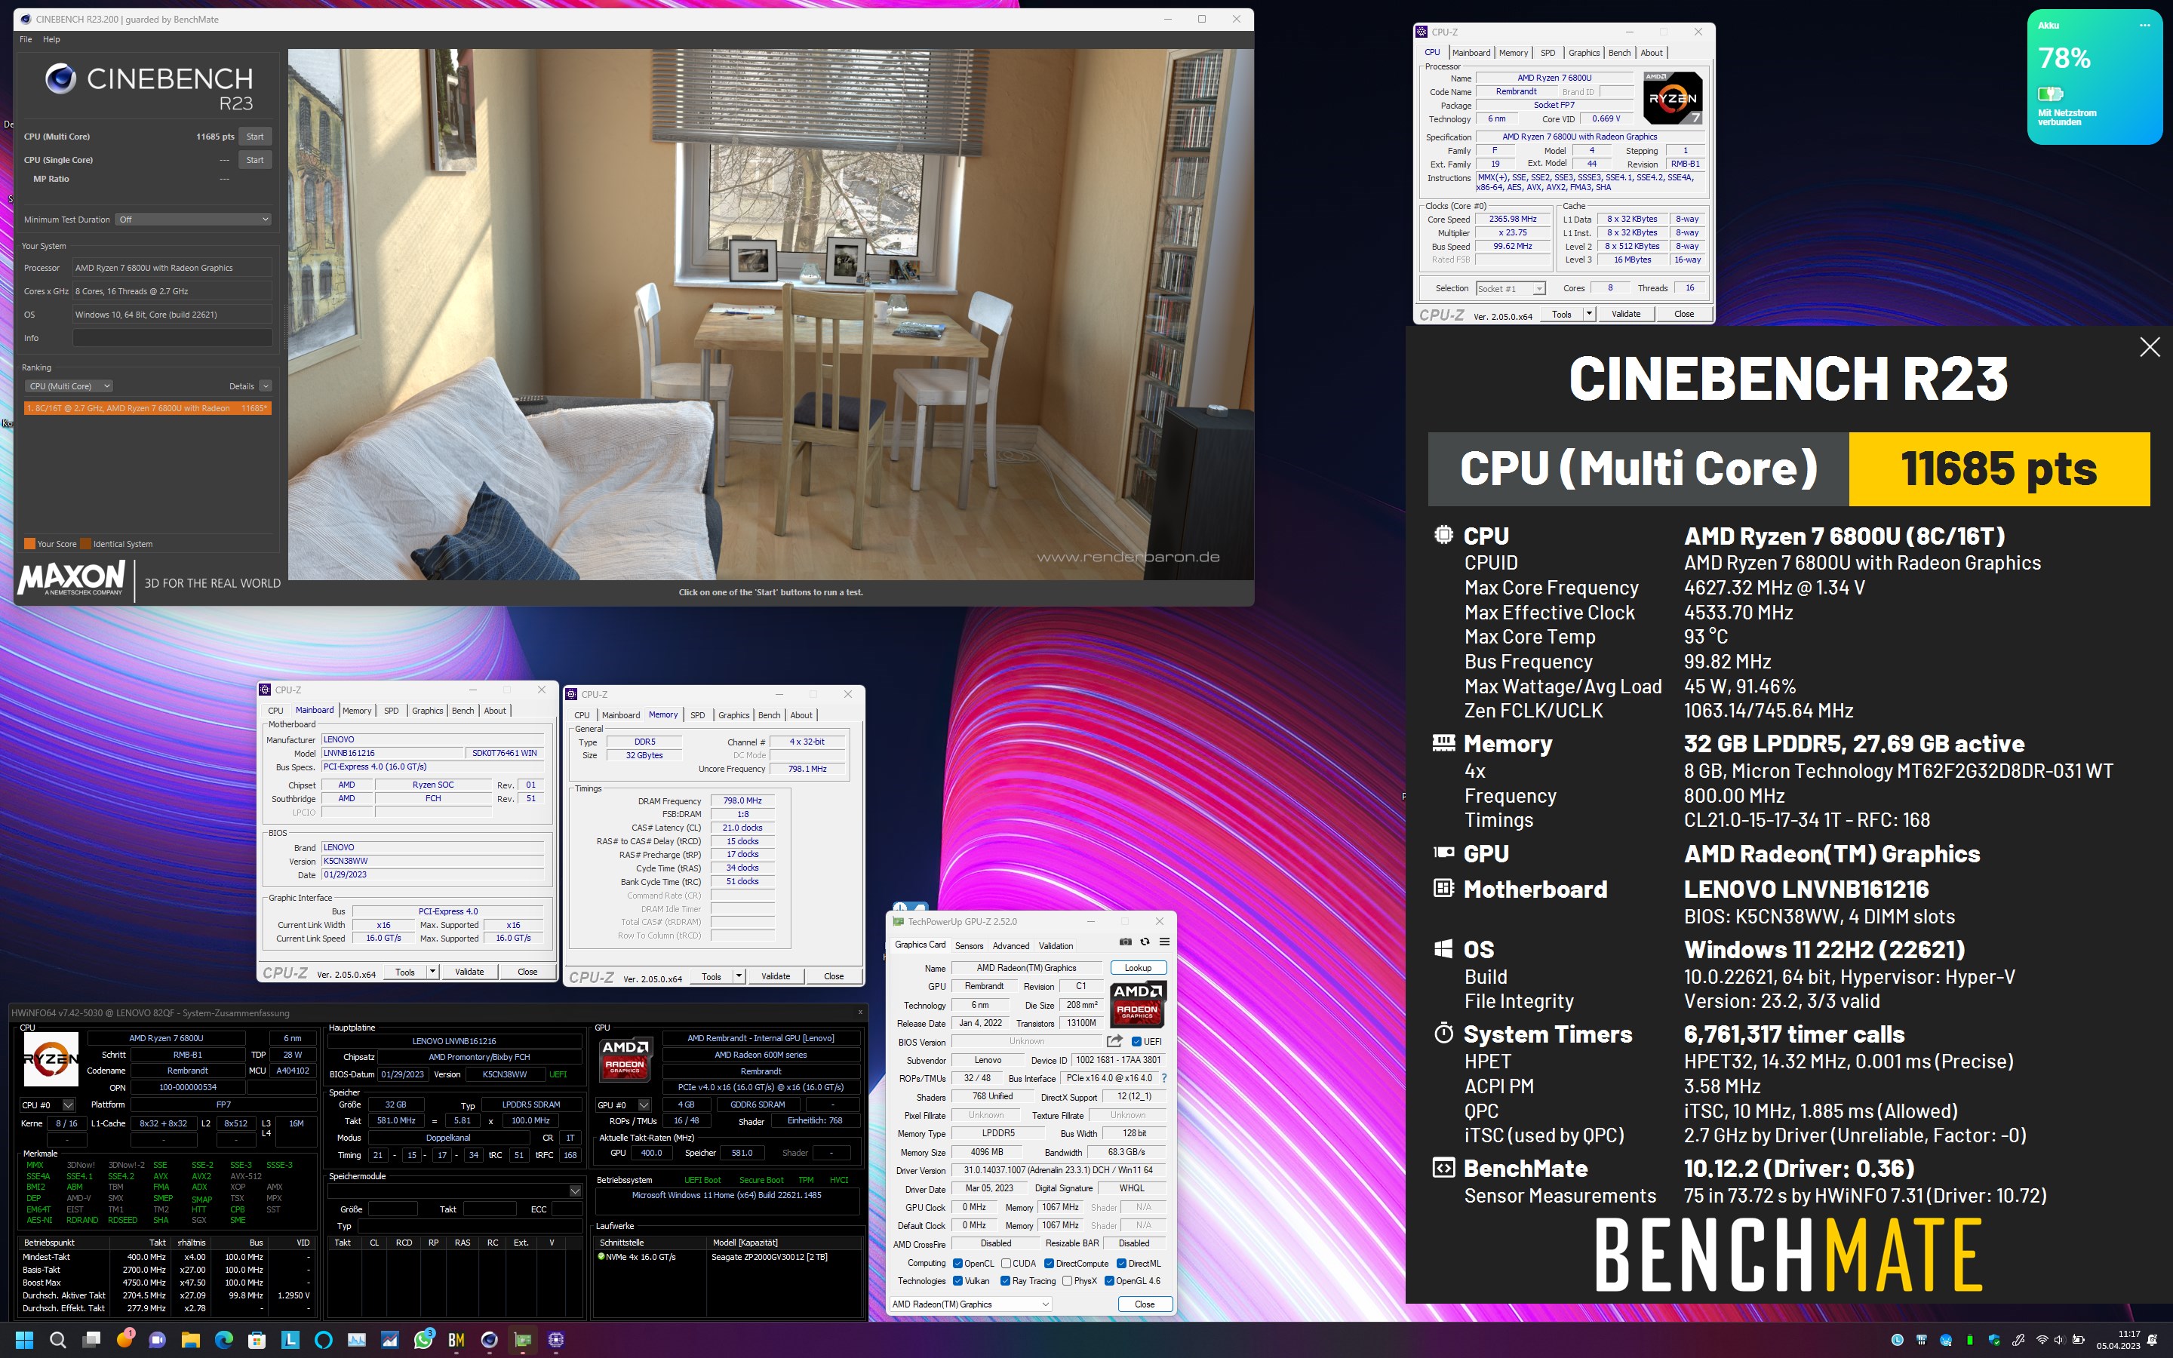Open GPU selection dropdown at GPU-Z bottom
The height and width of the screenshot is (1358, 2173).
click(x=970, y=1304)
